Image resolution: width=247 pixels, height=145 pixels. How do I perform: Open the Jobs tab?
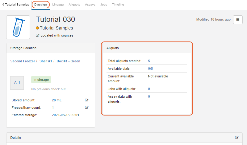coord(104,5)
